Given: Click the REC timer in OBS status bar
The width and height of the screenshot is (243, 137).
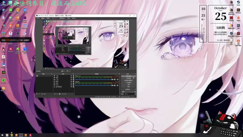Looking at the screenshot, I should pos(112,97).
